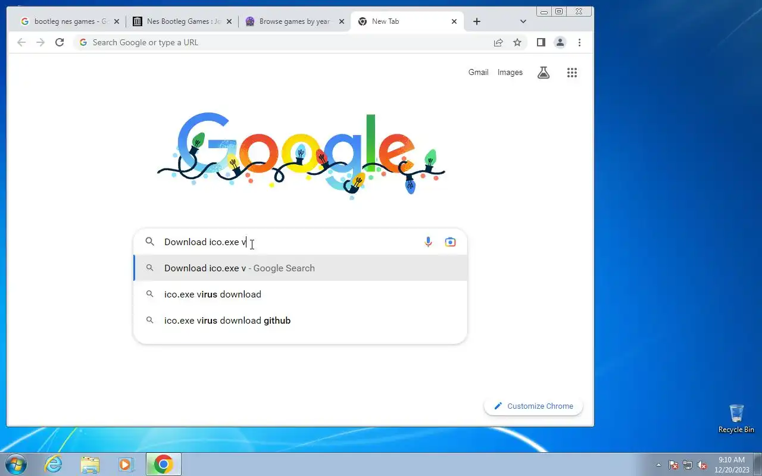Close the Browse games by year tab
This screenshot has width=762, height=476.
click(x=342, y=21)
